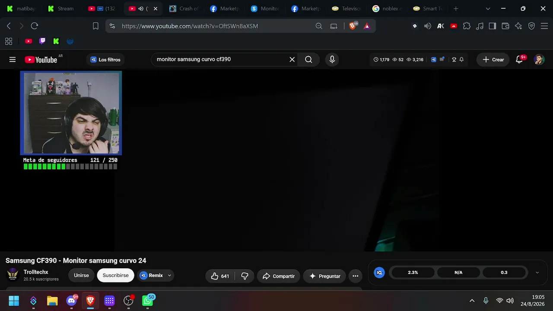The width and height of the screenshot is (553, 311).
Task: Open the Windows Start menu
Action: [x=14, y=301]
